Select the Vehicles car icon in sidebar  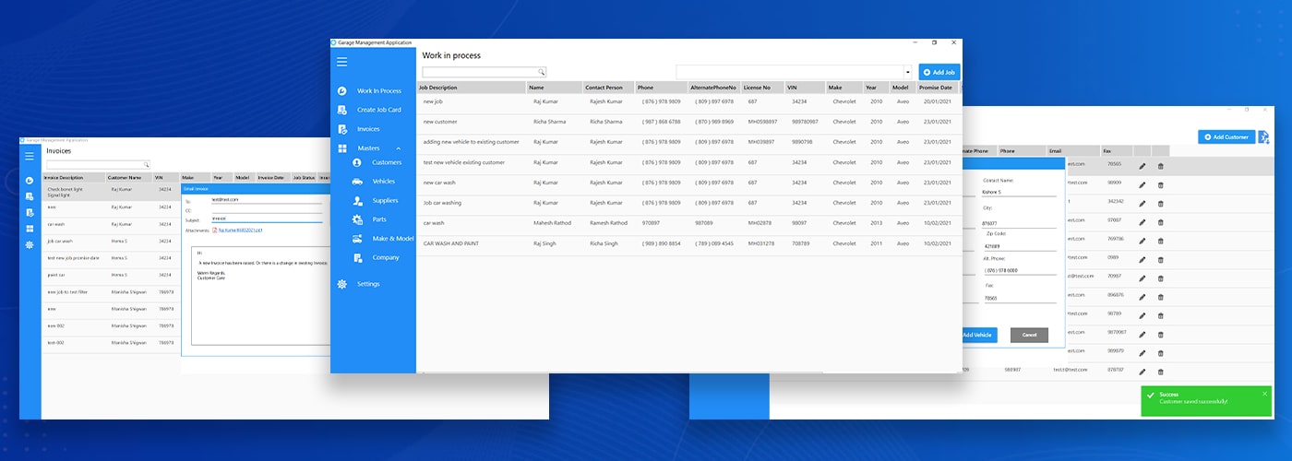[357, 182]
